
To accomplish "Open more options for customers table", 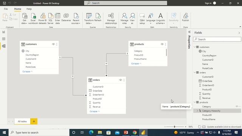I will [x=57, y=44].
